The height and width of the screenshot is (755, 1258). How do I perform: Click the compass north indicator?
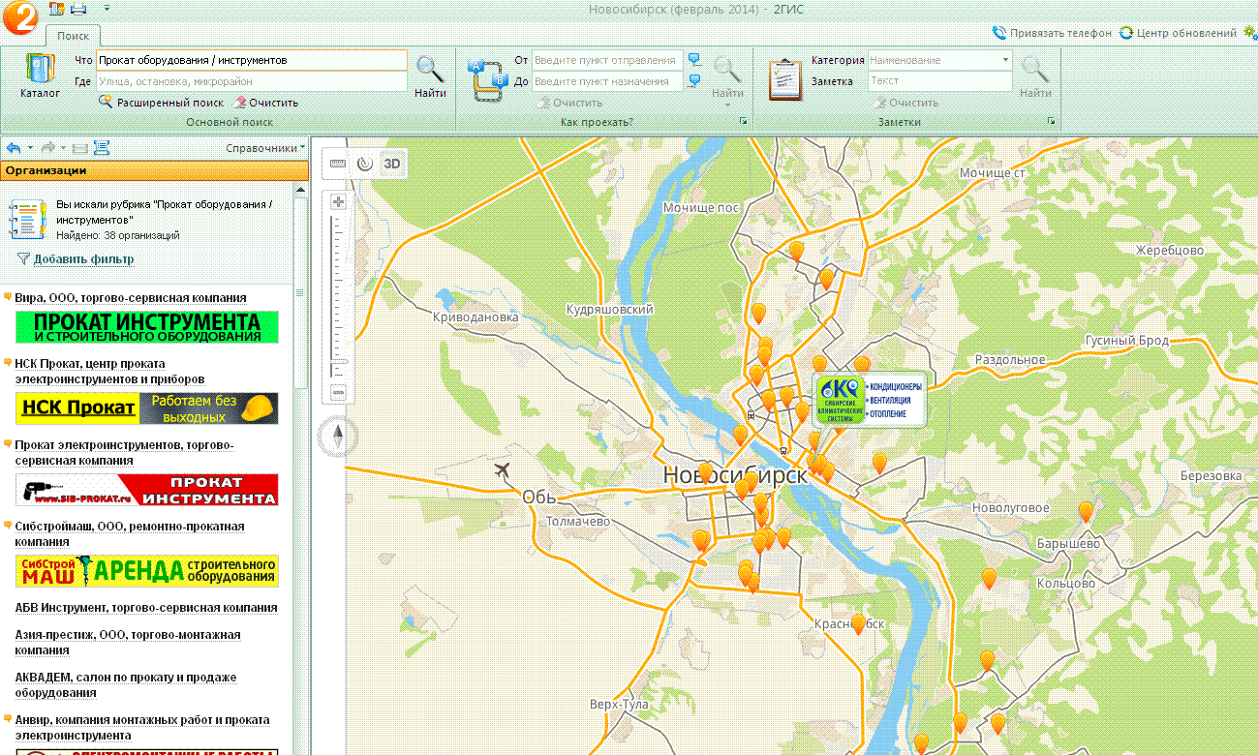click(x=339, y=438)
